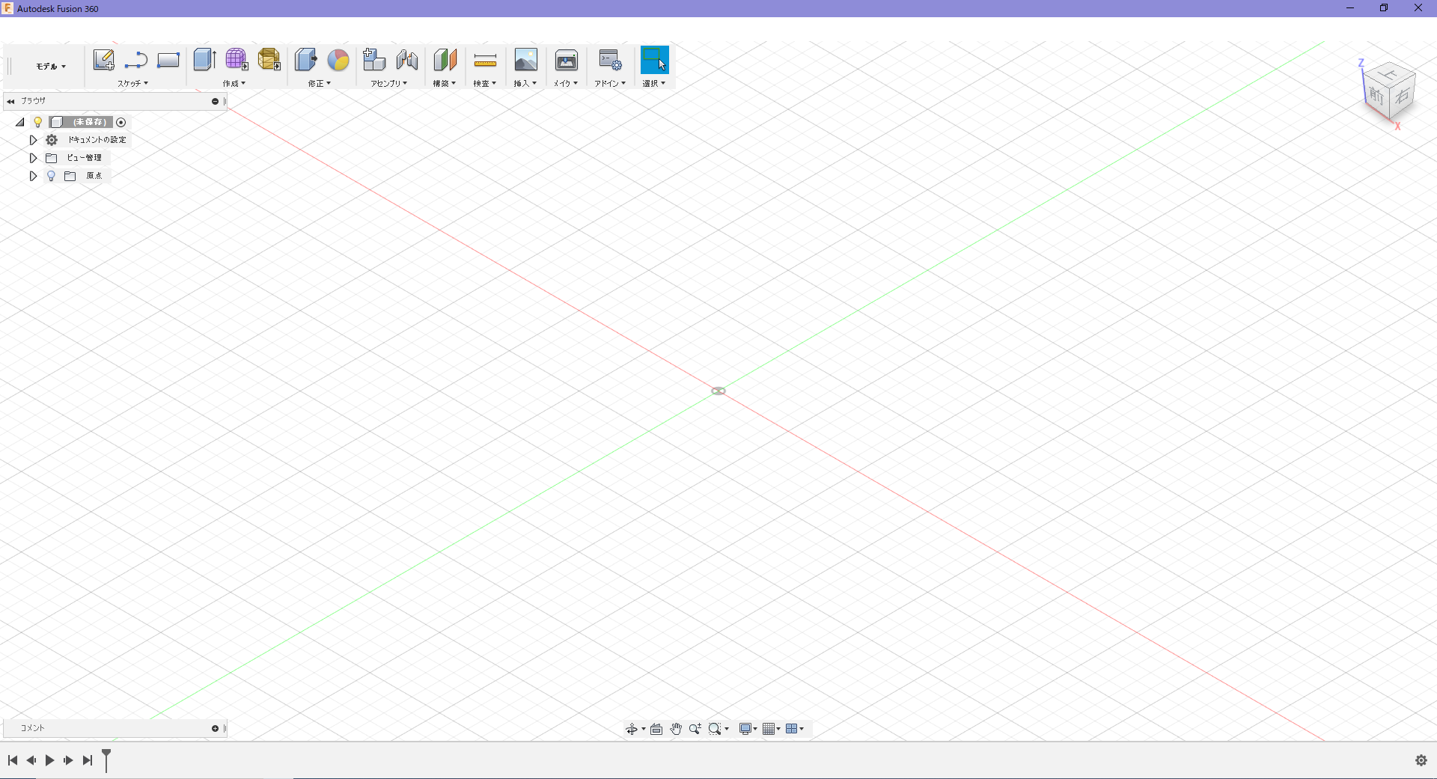
Task: Select the Measure ruler tool
Action: click(485, 61)
